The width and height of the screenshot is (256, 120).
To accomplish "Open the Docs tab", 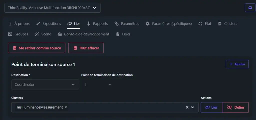I will click(x=123, y=34).
